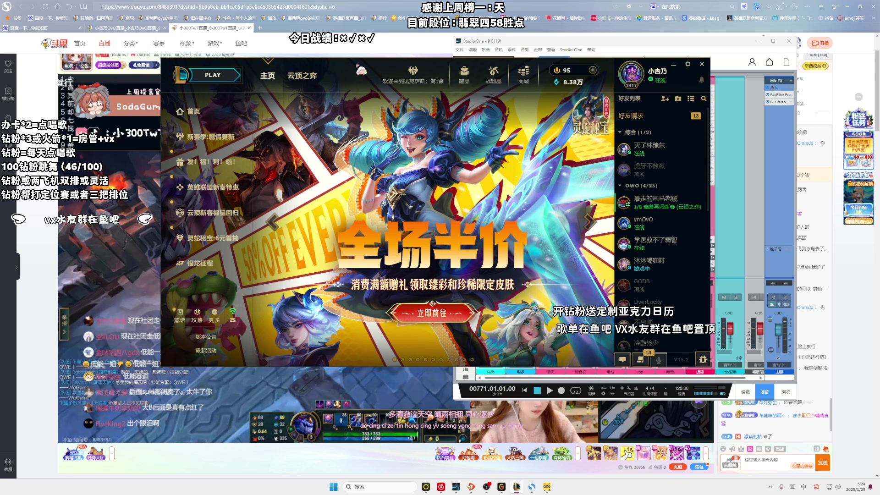Screen dimensions: 880x495
Task: Toggle the 插入 inserts power button
Action: point(767,87)
